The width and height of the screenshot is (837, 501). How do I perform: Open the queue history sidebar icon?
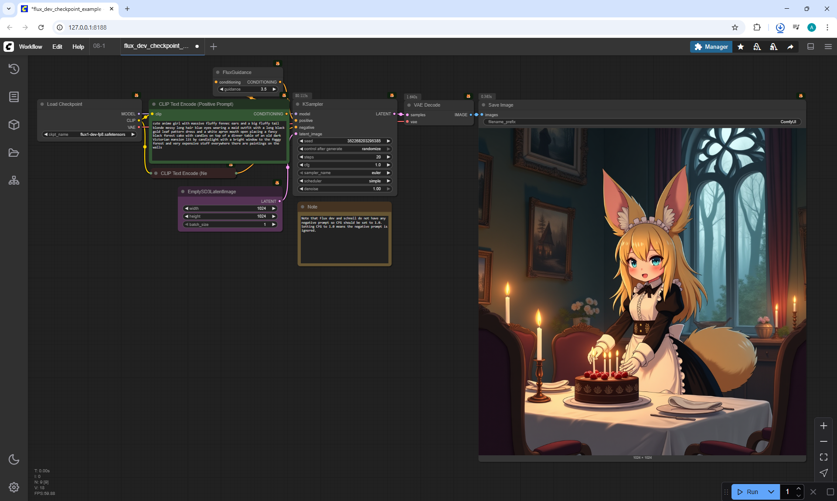(x=14, y=69)
